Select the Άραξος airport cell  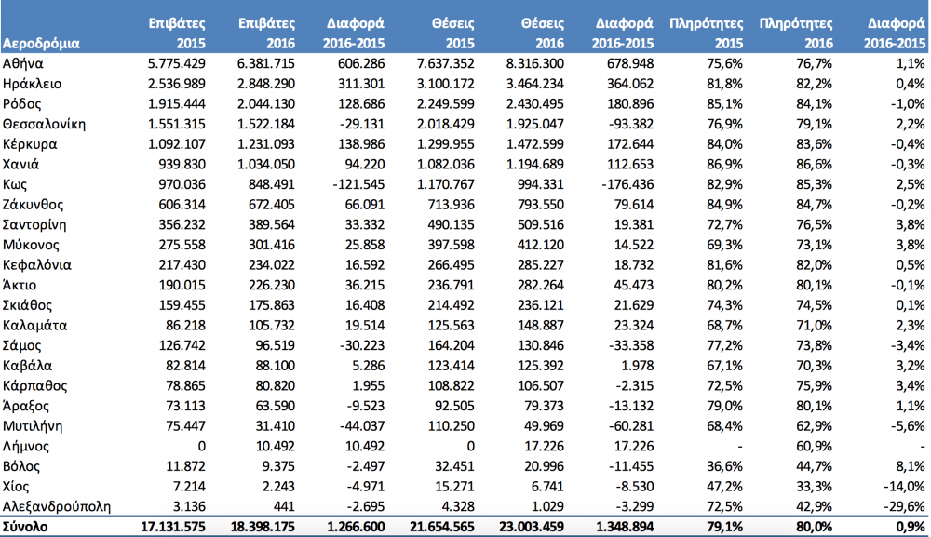coord(25,407)
